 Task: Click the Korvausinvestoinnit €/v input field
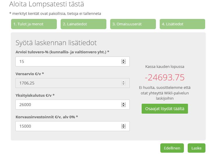click(73, 126)
